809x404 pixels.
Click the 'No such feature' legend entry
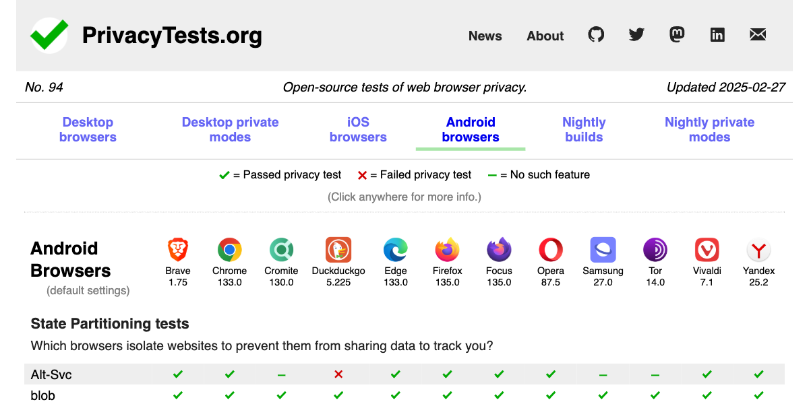pyautogui.click(x=539, y=175)
